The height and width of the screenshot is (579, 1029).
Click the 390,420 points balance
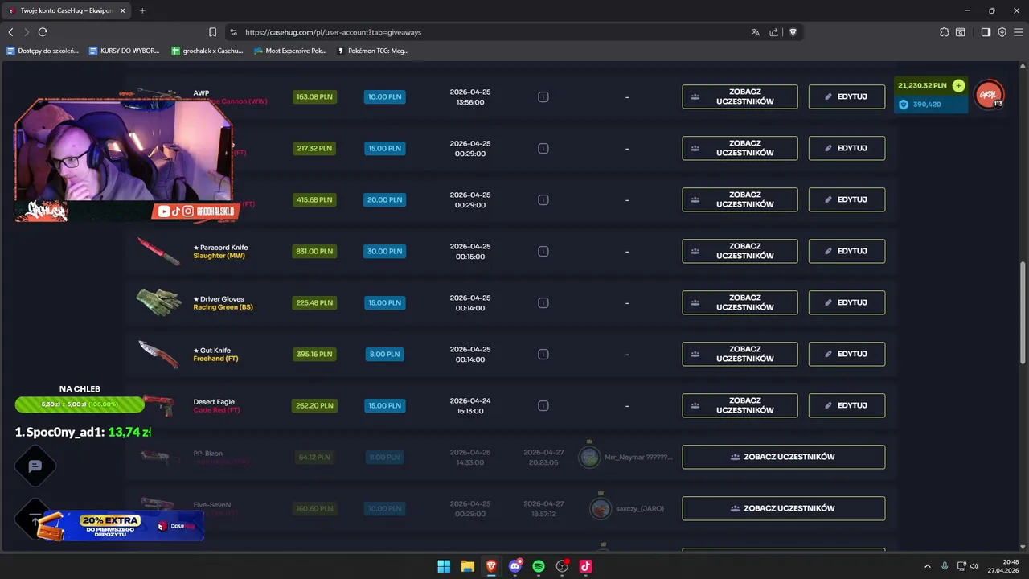pyautogui.click(x=927, y=105)
